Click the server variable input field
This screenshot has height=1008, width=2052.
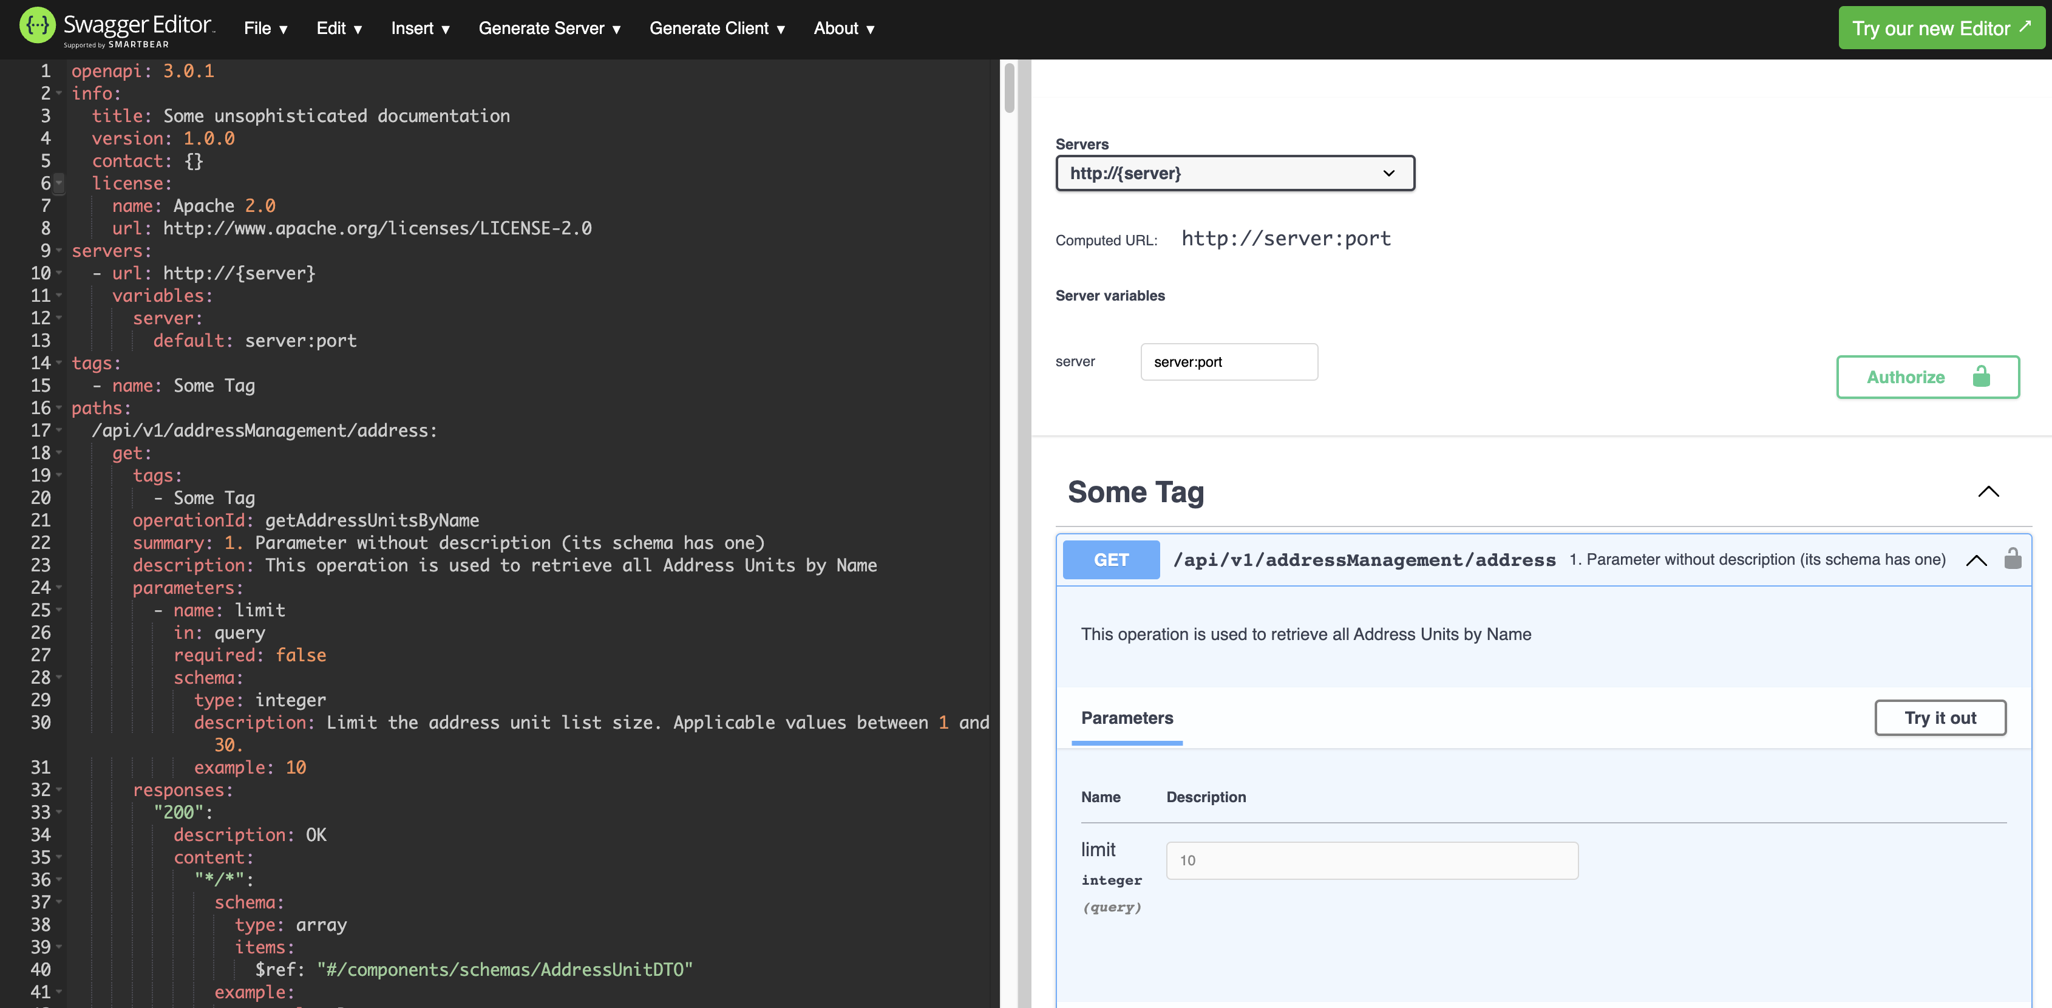[x=1228, y=362]
